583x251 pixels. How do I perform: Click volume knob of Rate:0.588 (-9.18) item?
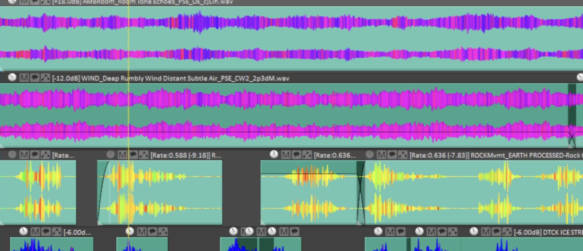110,155
